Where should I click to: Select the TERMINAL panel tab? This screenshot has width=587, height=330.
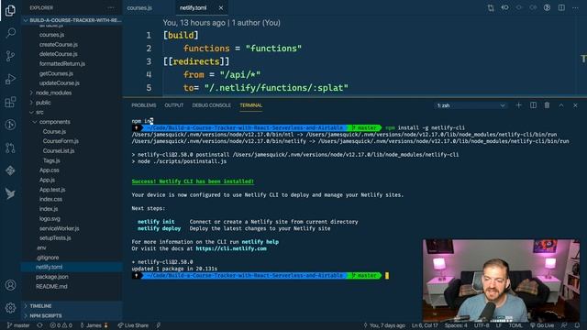pyautogui.click(x=250, y=105)
